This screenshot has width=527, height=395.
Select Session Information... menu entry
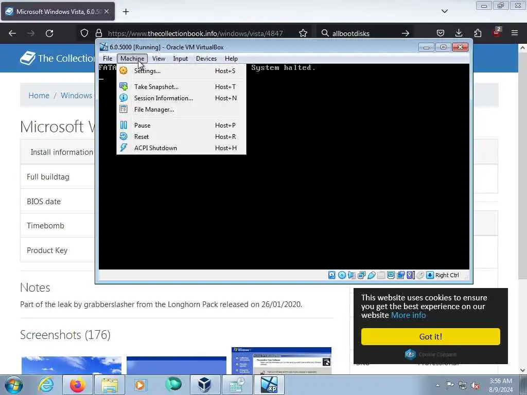tap(181, 98)
